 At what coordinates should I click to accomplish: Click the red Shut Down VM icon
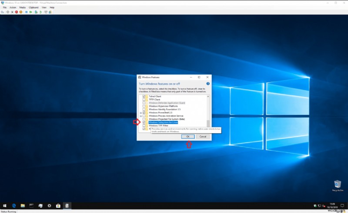[x=17, y=12]
